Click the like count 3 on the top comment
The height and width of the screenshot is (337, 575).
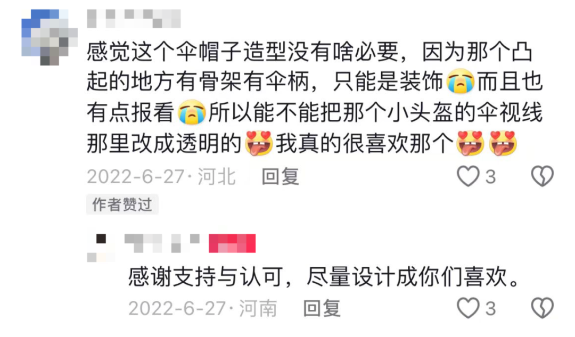click(491, 177)
